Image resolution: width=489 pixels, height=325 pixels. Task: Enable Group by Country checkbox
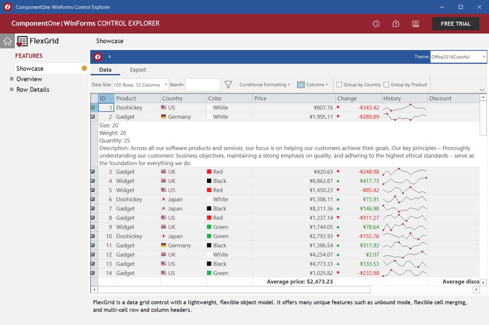point(339,85)
